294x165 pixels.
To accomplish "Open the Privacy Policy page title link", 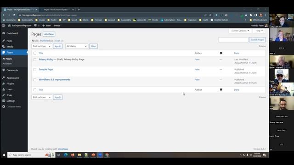I will tap(46, 59).
